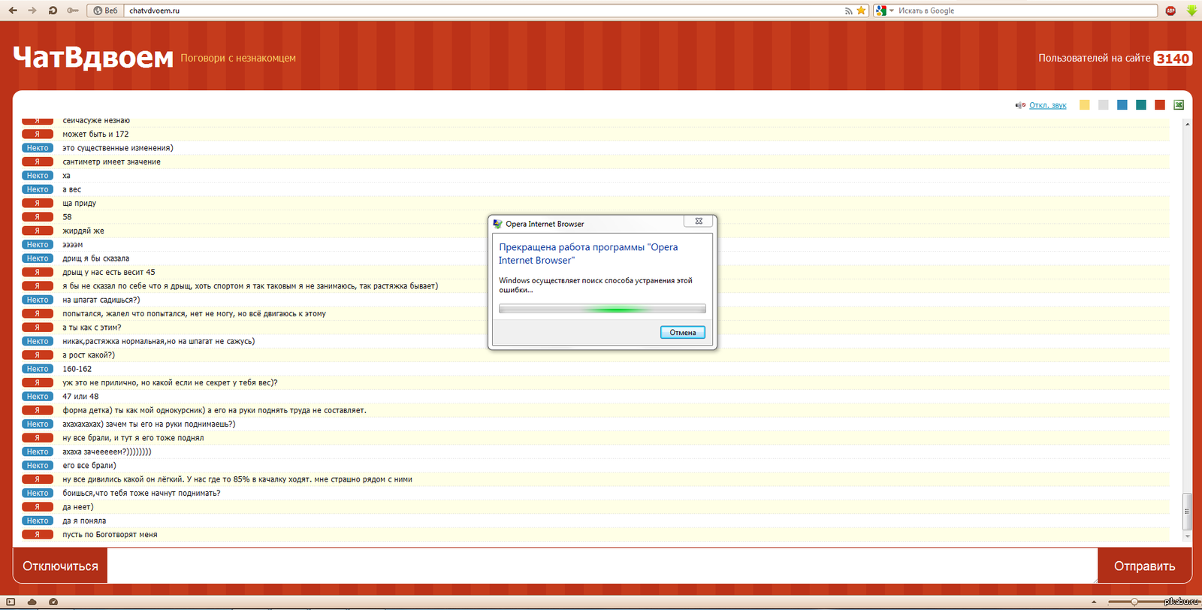This screenshot has height=610, width=1202.
Task: Click the Opera icon in dialog title
Action: click(497, 224)
